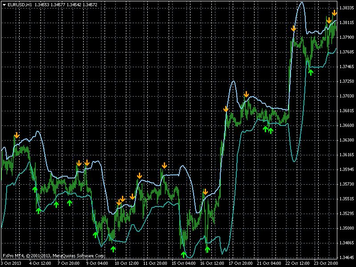Screen dimensions: 356x267
Task: Click the 10 Oct 12:00 time label
Action: pos(127,263)
